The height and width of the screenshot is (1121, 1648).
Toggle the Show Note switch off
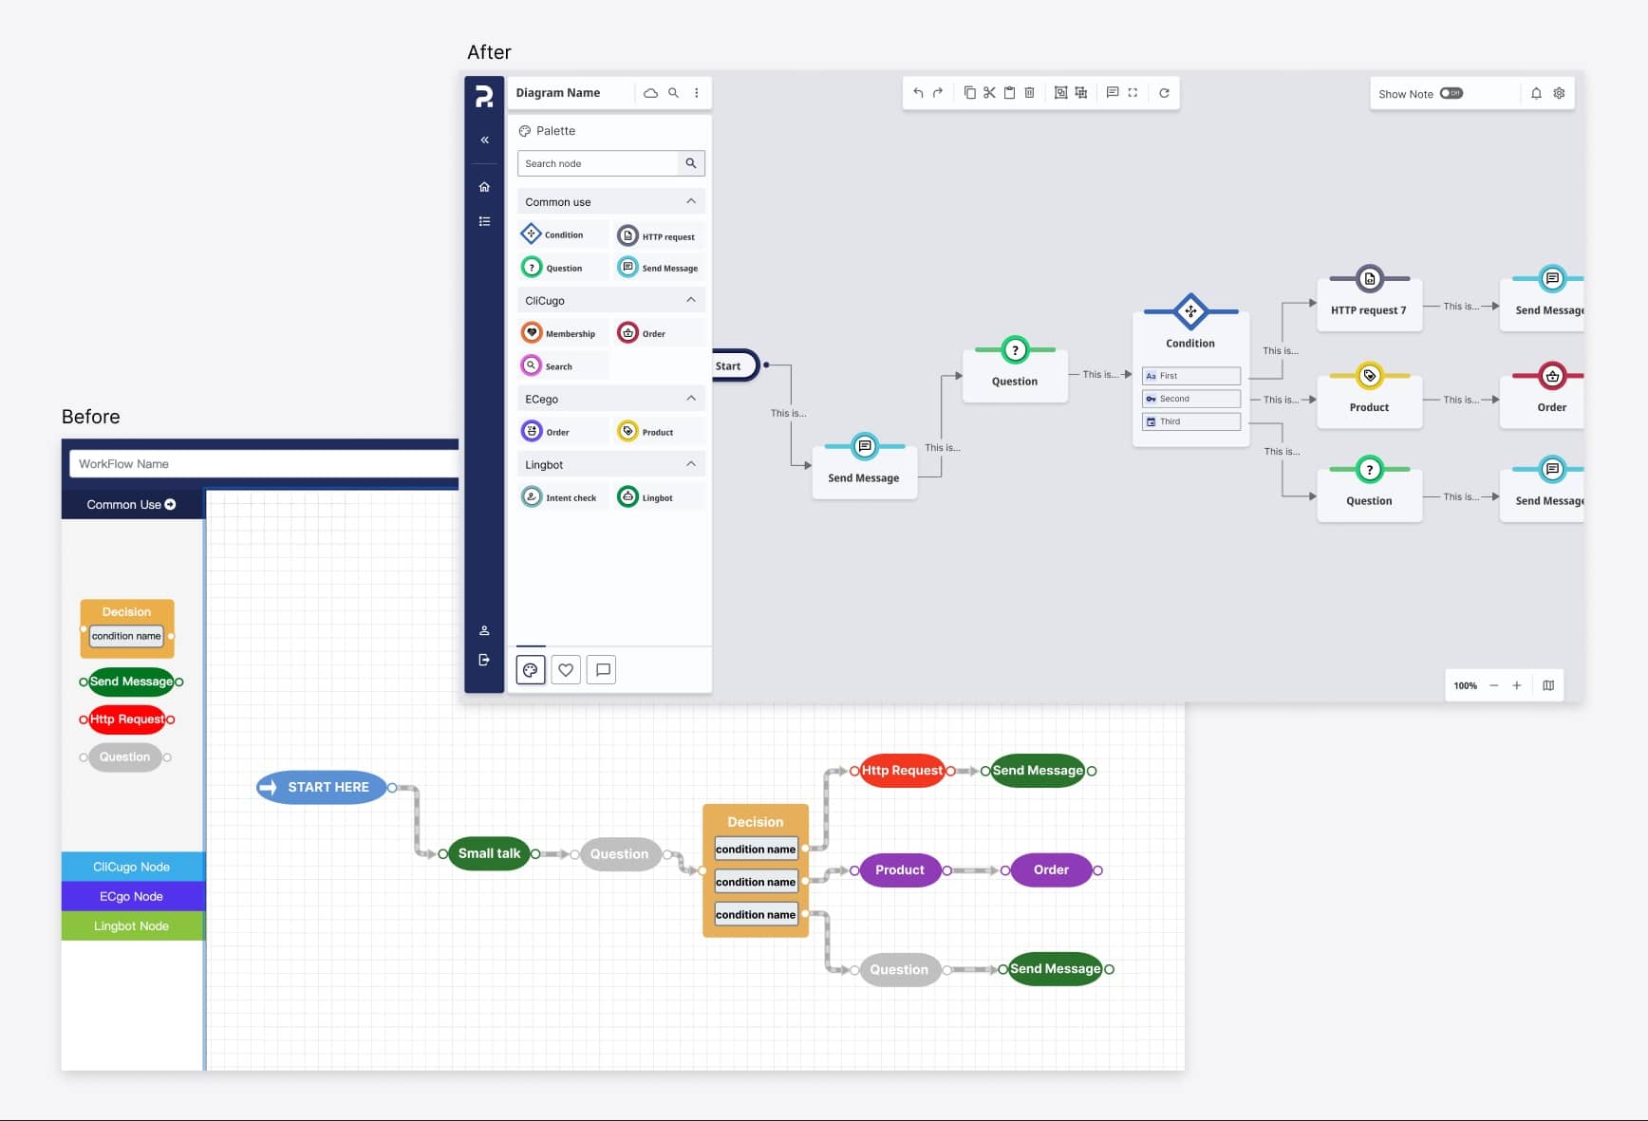(1451, 93)
